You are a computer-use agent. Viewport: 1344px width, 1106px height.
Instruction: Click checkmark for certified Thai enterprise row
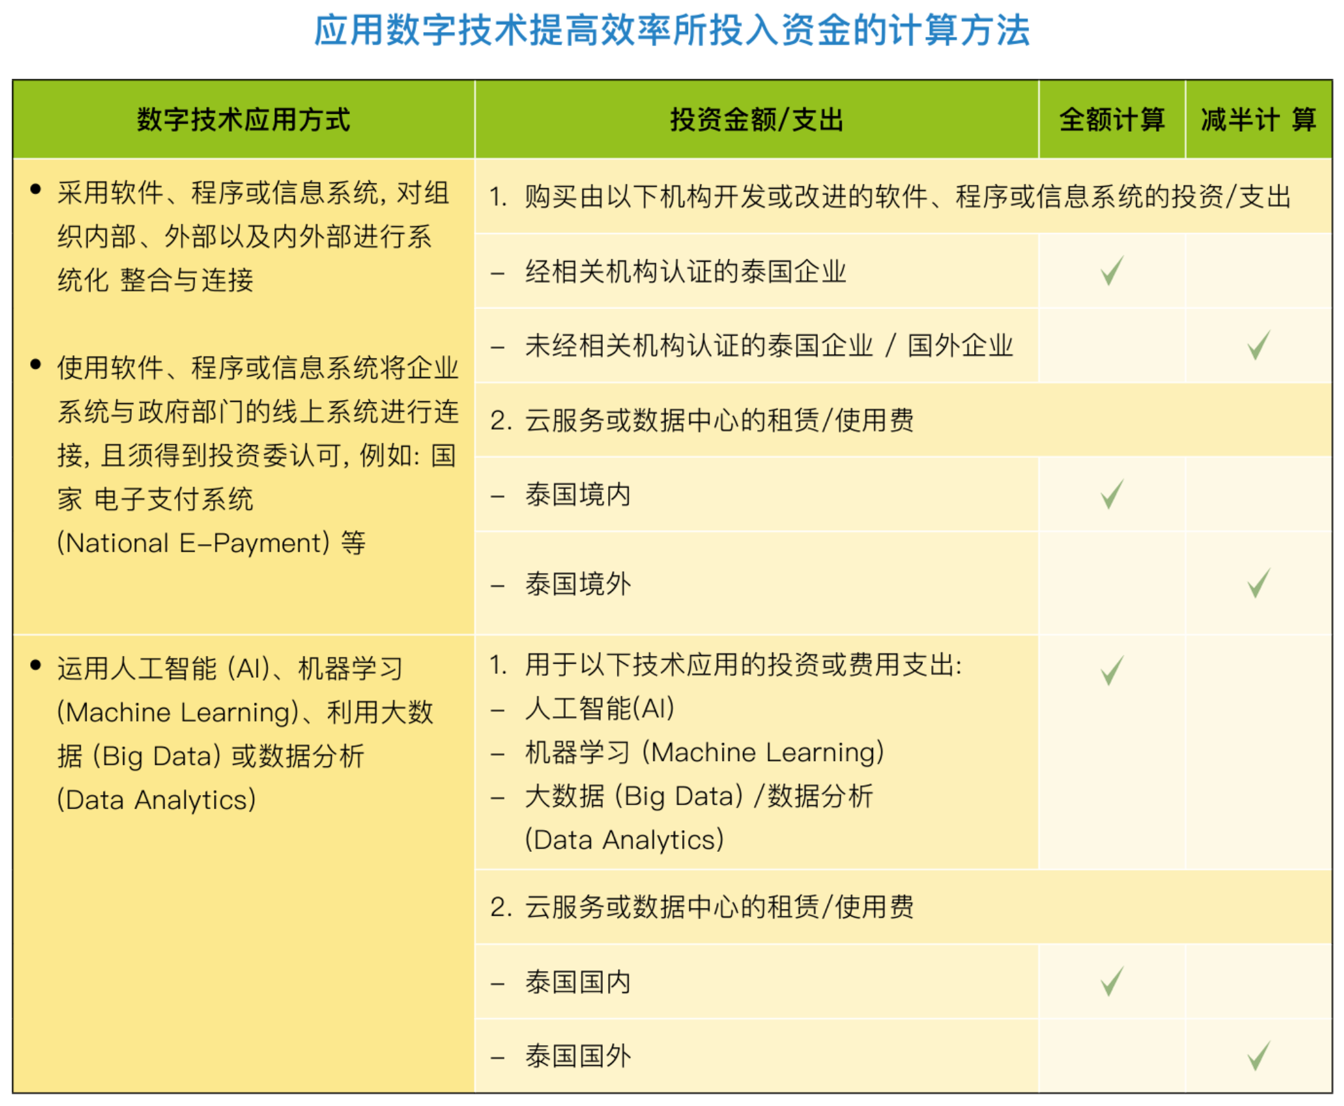click(x=1112, y=271)
